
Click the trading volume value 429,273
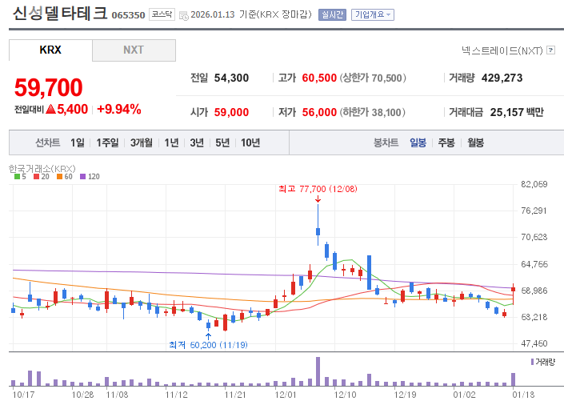502,78
